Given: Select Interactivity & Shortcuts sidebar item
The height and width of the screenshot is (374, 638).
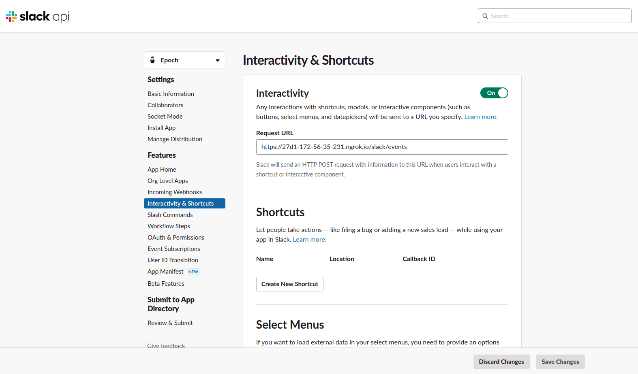Looking at the screenshot, I should tap(184, 204).
